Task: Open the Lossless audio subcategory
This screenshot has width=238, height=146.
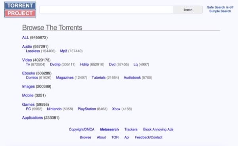Action: tap(33, 51)
